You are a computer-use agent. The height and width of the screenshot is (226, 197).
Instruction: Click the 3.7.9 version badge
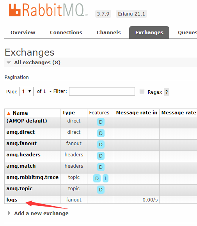103,14
